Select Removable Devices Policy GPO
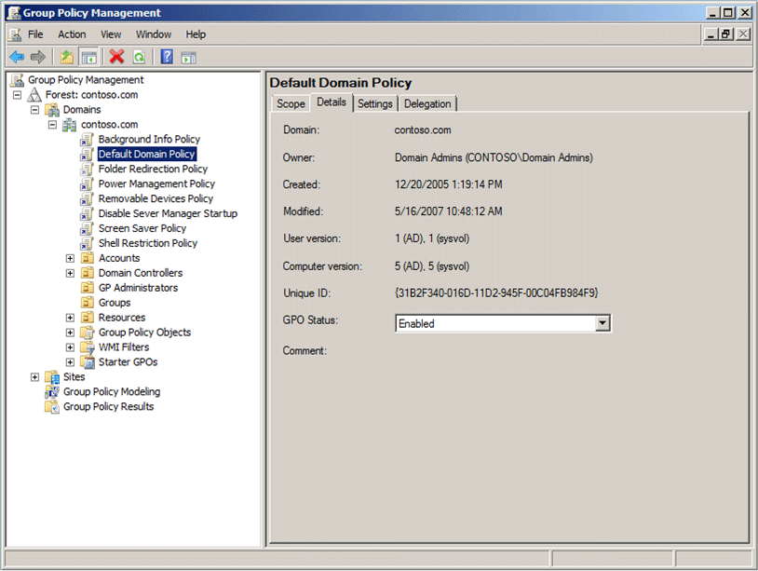 [x=156, y=198]
